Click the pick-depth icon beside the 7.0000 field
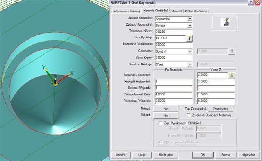Viewport: 262px width, 161px height. [x=232, y=51]
